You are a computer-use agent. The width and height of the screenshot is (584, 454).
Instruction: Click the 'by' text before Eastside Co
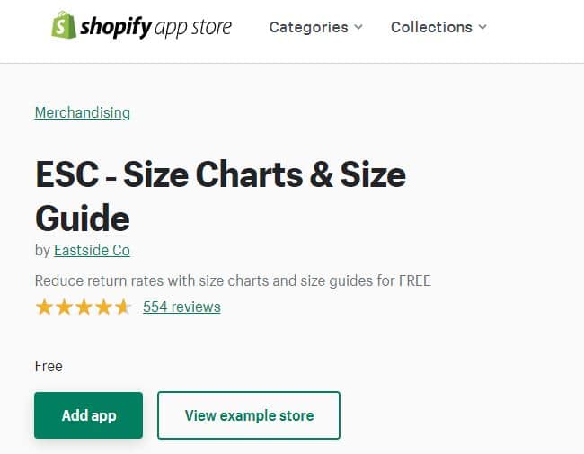(42, 250)
